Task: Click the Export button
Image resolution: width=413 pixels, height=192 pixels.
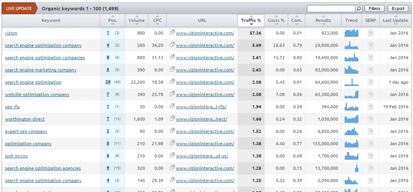Action: click(x=398, y=8)
